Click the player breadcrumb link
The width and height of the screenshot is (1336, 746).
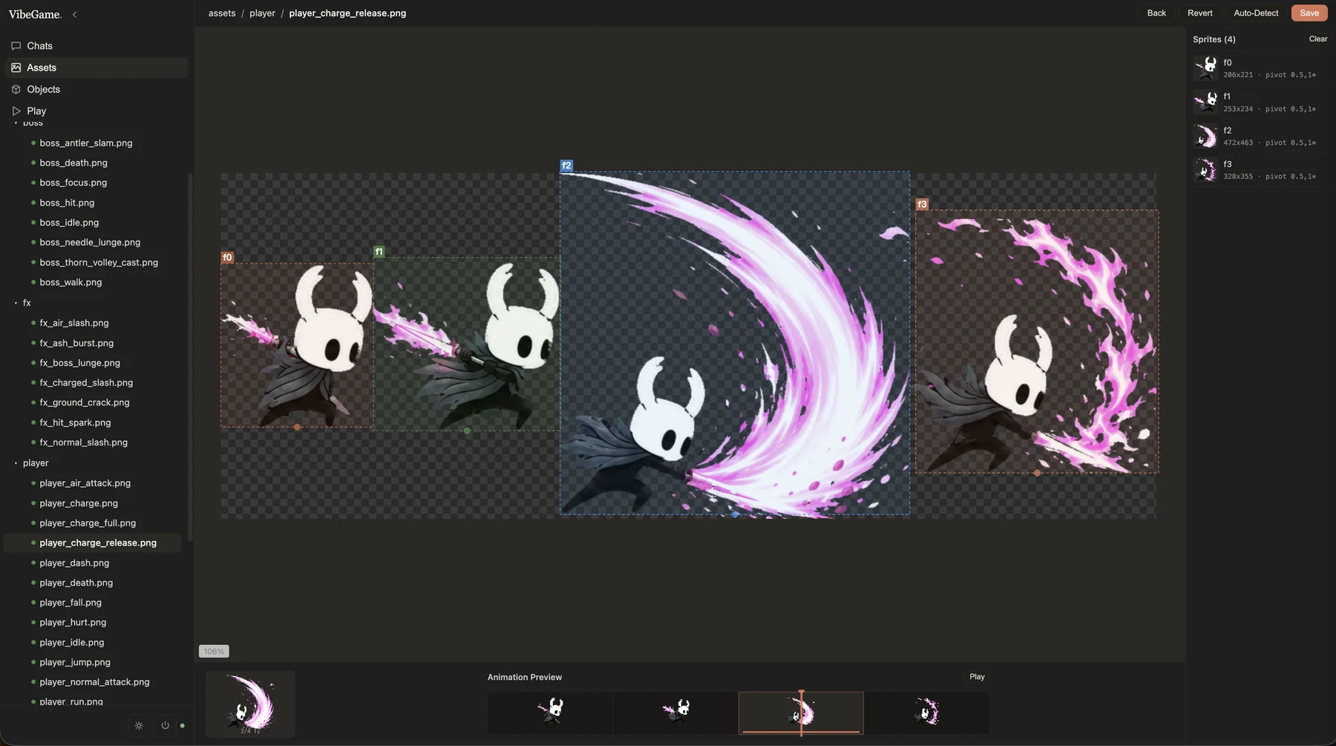pos(262,13)
